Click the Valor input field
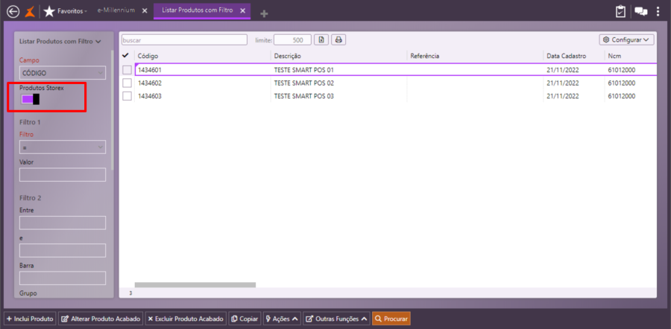The image size is (671, 329). (x=63, y=174)
